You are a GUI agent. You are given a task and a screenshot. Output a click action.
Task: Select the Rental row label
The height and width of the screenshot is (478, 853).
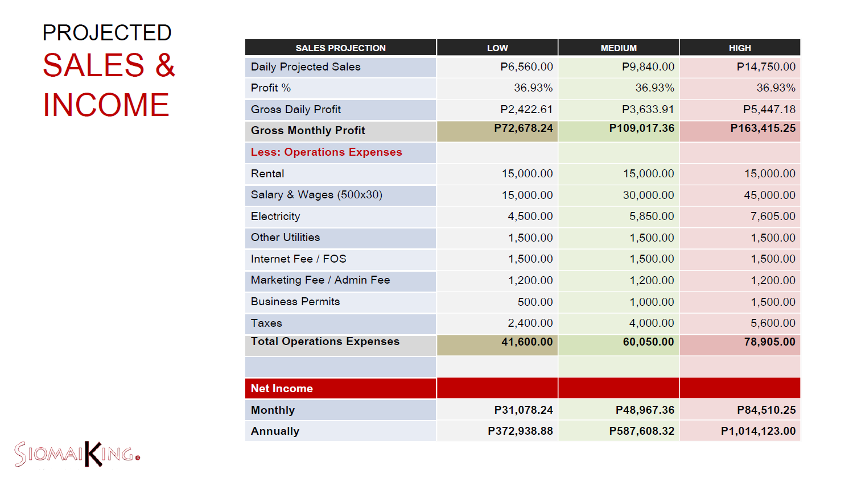coord(267,174)
